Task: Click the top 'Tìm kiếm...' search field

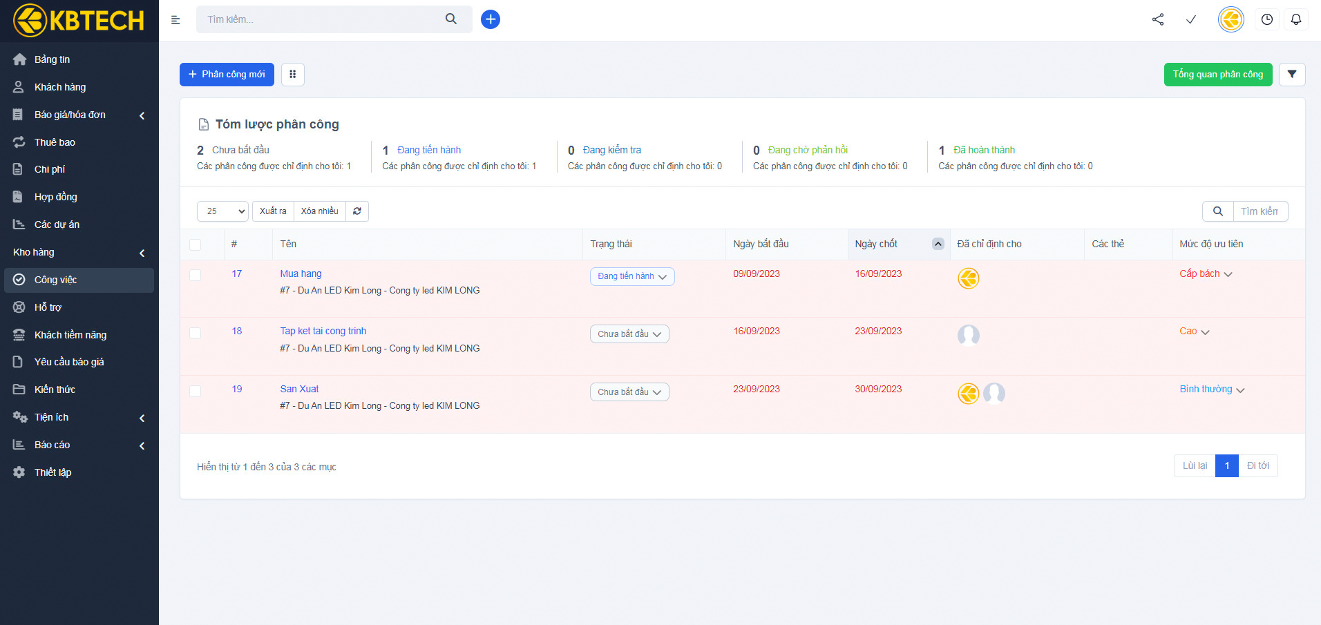Action: [x=321, y=19]
